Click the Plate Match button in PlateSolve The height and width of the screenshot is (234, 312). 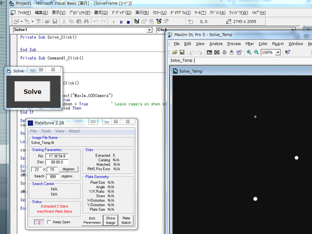pos(126,220)
